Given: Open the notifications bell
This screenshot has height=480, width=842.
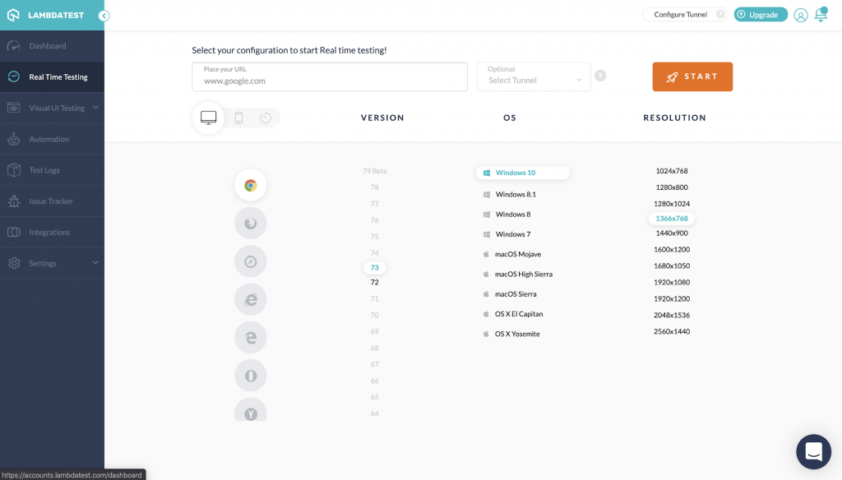Looking at the screenshot, I should click(x=821, y=15).
